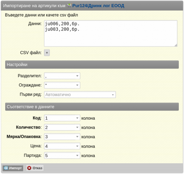184x174 pixels.
Task: Click the Съответствие в данните section header
Action: (92, 107)
